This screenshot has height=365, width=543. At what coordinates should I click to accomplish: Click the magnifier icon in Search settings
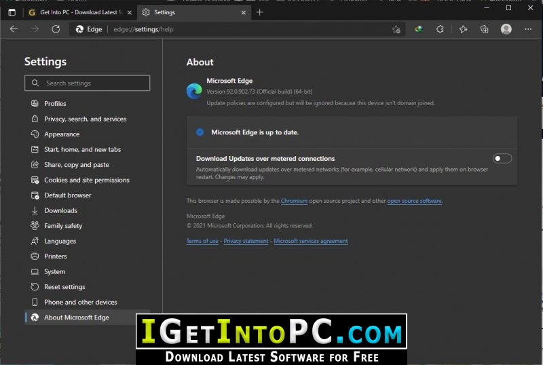[x=35, y=83]
